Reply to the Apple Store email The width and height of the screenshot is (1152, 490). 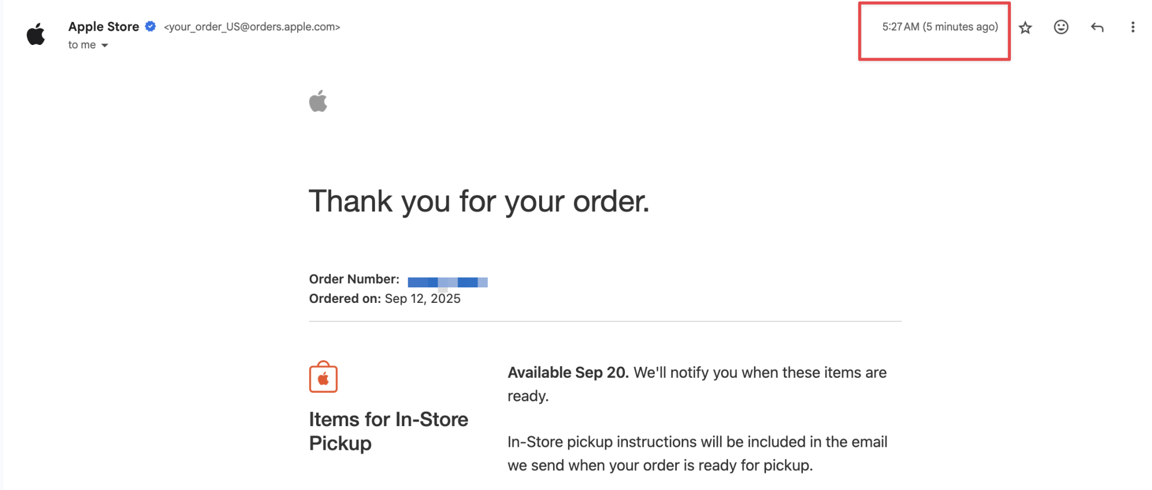(x=1097, y=27)
